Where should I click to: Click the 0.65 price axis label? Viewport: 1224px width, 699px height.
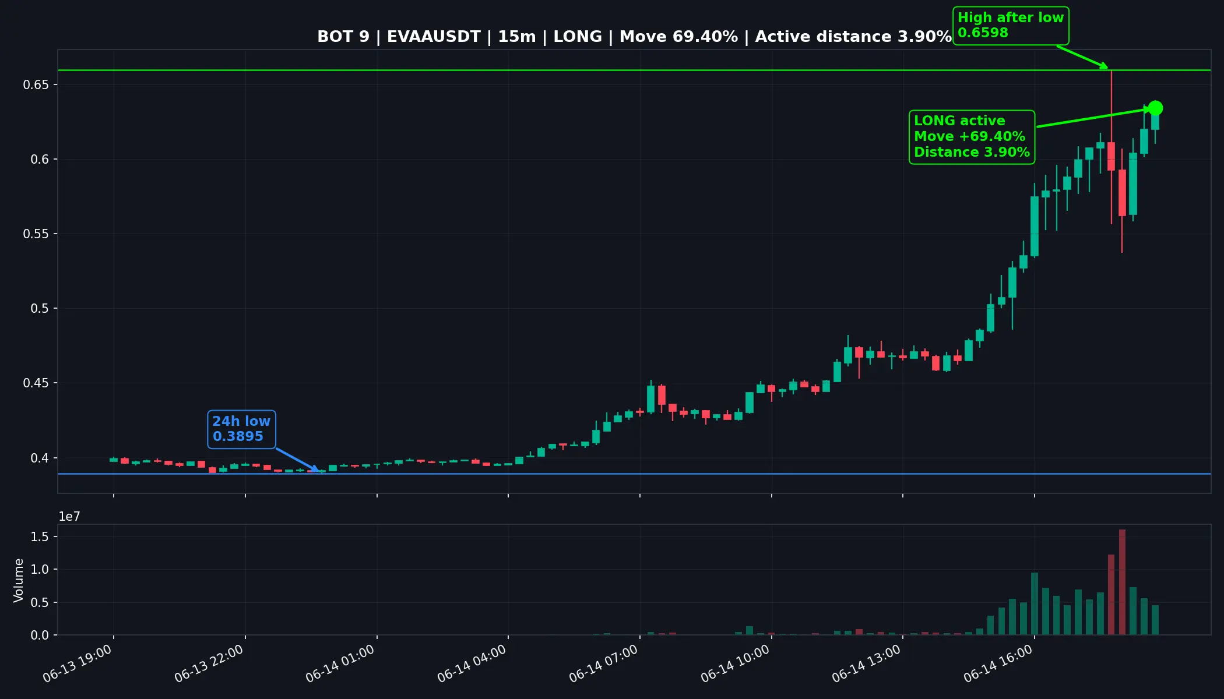point(36,85)
